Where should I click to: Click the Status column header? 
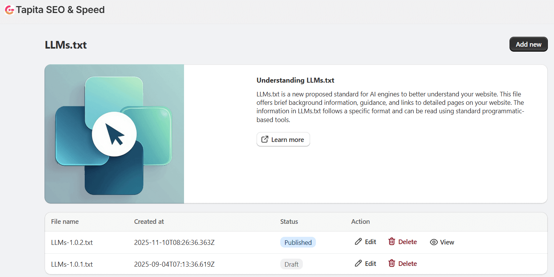[289, 222]
